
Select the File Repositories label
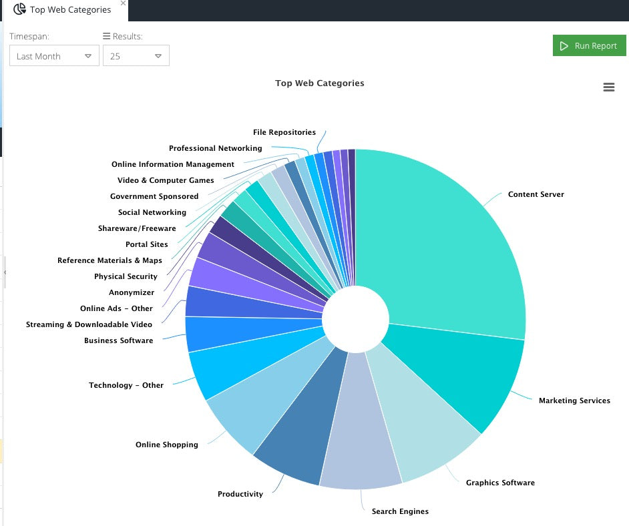[284, 132]
